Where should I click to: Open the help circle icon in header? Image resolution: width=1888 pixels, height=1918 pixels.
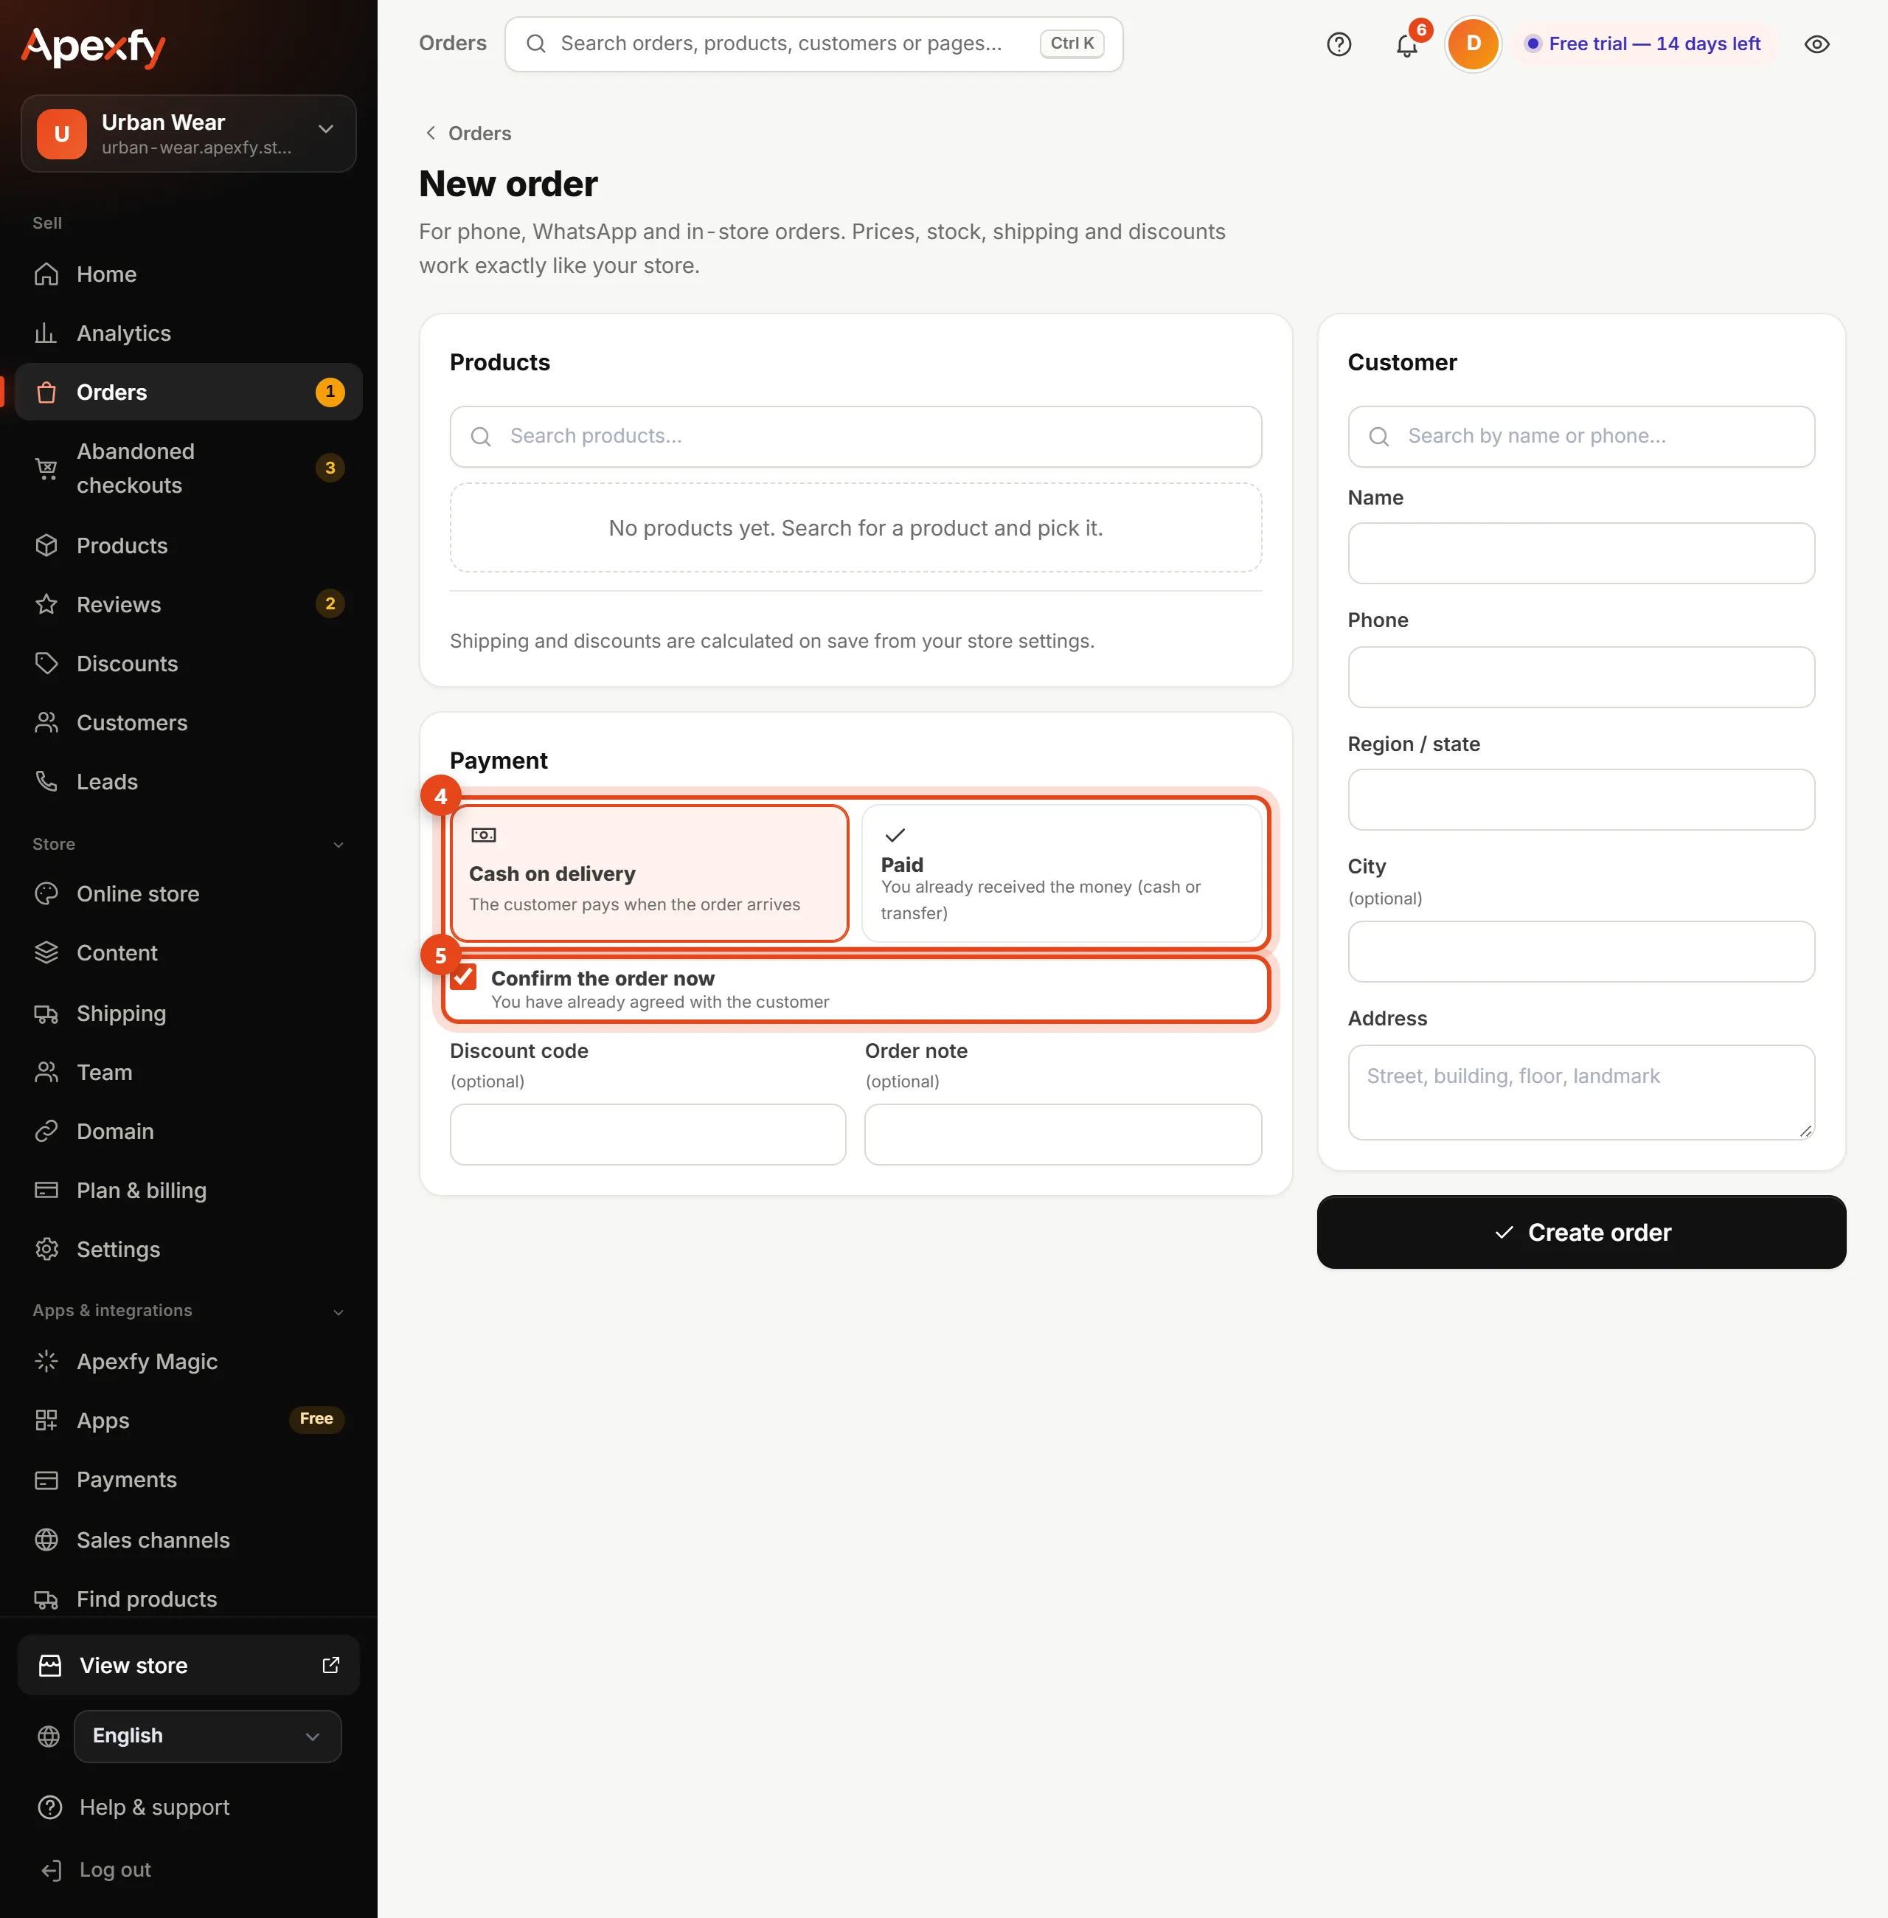[1339, 44]
